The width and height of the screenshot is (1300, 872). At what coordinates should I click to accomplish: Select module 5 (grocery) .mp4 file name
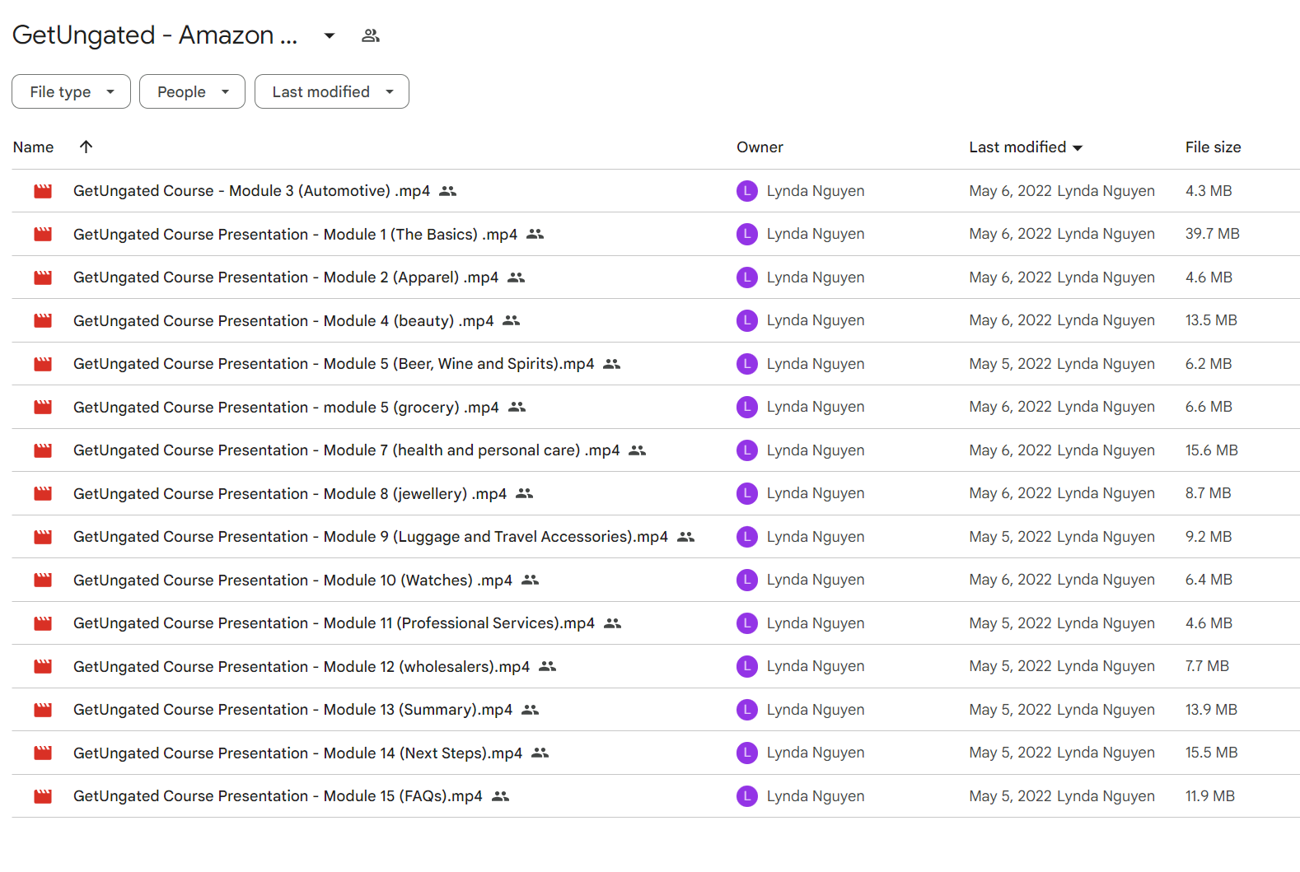tap(286, 407)
